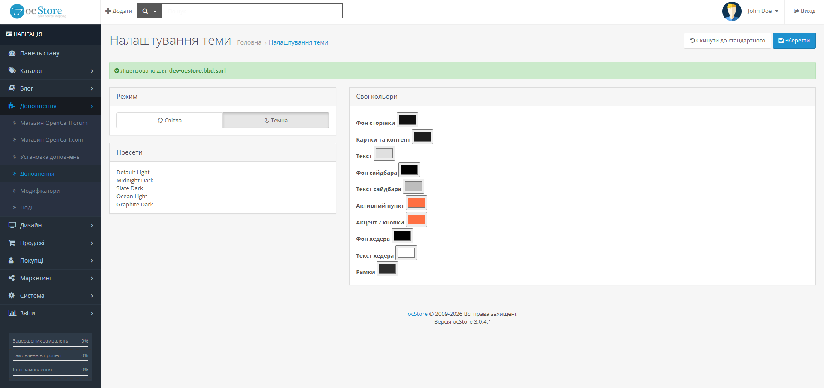Expand the Покупці menu chevron
The height and width of the screenshot is (388, 824).
pos(92,261)
